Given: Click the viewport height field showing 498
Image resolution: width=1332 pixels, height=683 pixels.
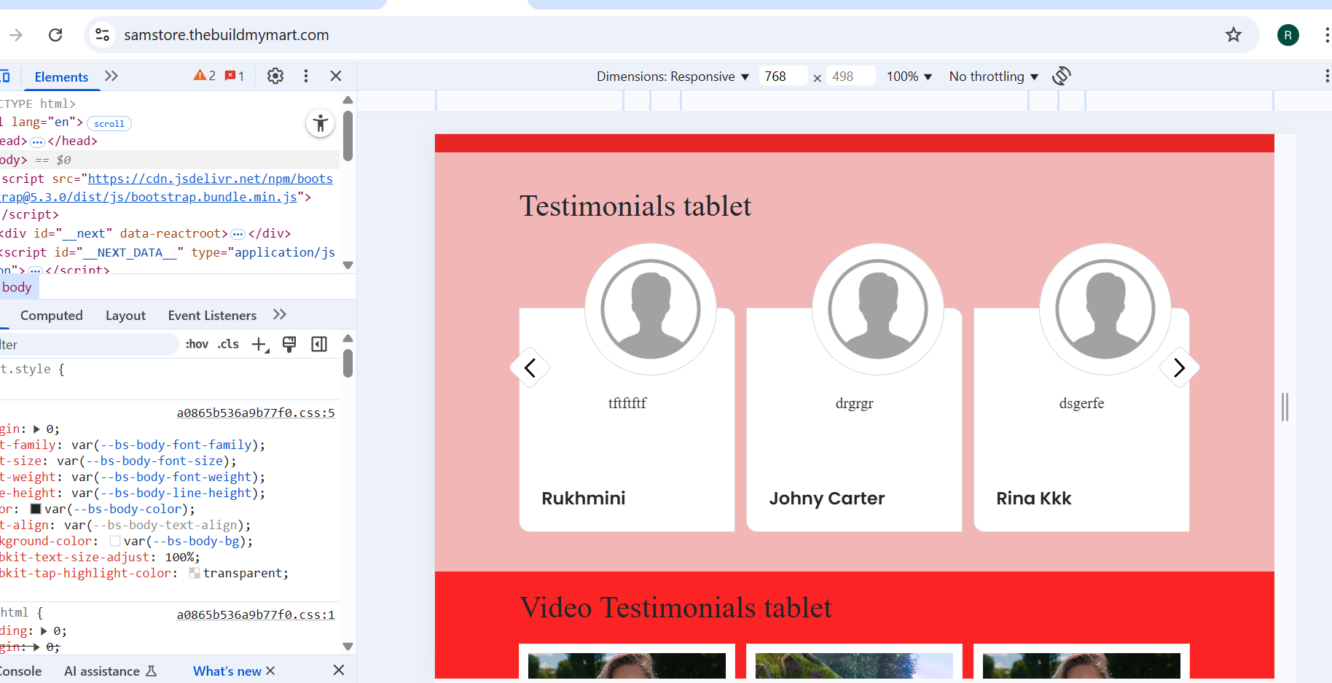Looking at the screenshot, I should [x=850, y=77].
